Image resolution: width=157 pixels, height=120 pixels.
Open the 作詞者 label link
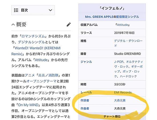[x=85, y=100]
